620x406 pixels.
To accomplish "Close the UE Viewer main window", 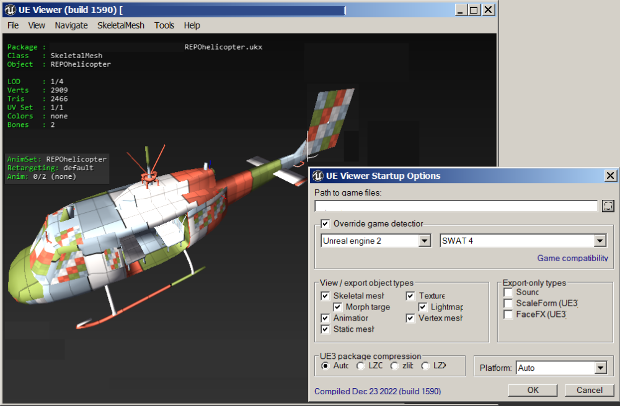I will (489, 10).
